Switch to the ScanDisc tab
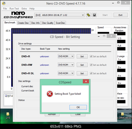132x129 pixels. [60, 23]
